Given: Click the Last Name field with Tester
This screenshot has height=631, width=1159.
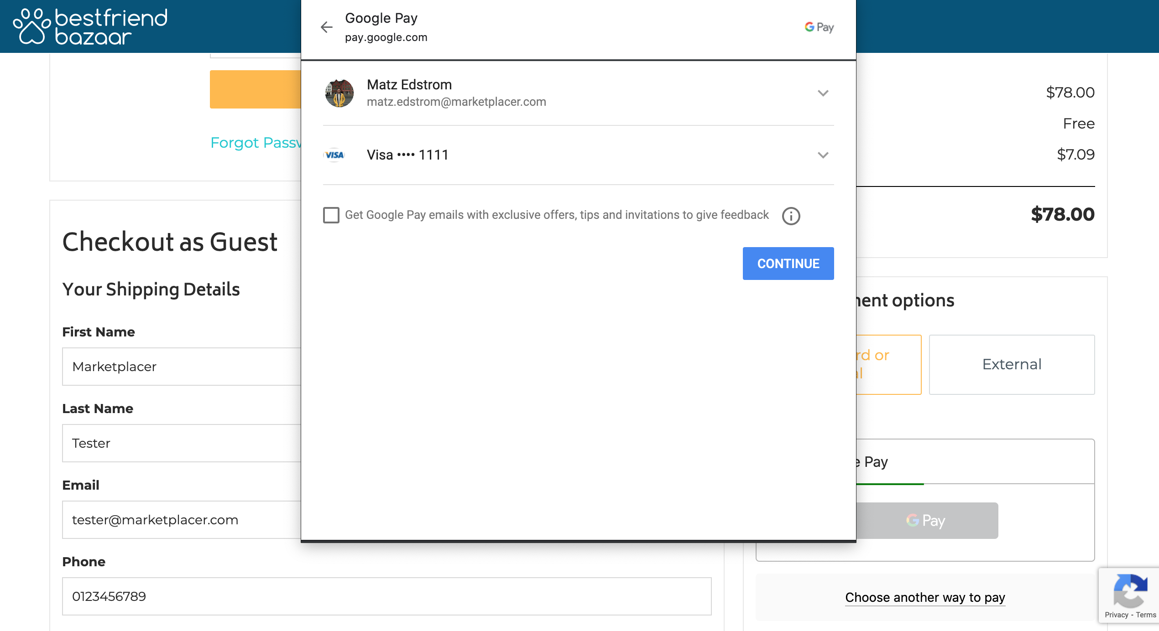Looking at the screenshot, I should click(x=182, y=443).
